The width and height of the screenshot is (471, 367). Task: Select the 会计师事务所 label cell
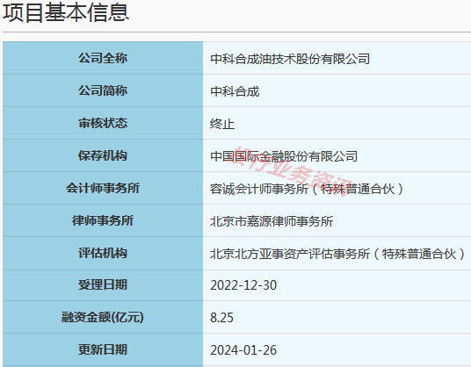tap(103, 188)
